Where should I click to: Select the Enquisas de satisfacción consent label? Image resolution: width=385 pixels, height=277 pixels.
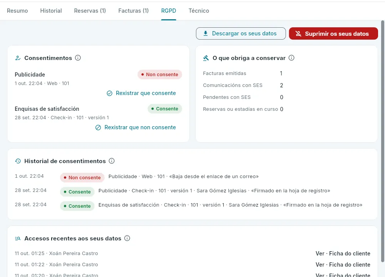(47, 109)
